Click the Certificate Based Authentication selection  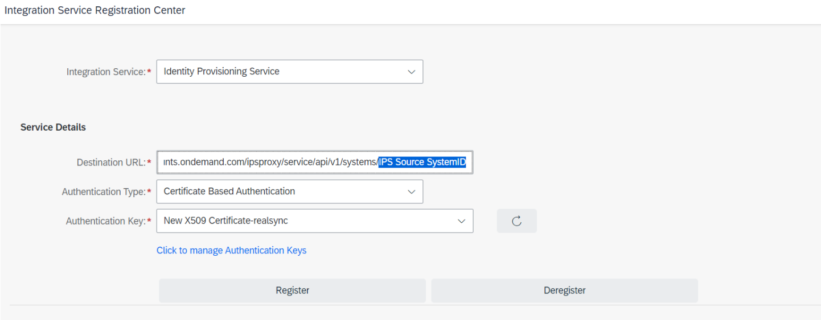click(229, 192)
